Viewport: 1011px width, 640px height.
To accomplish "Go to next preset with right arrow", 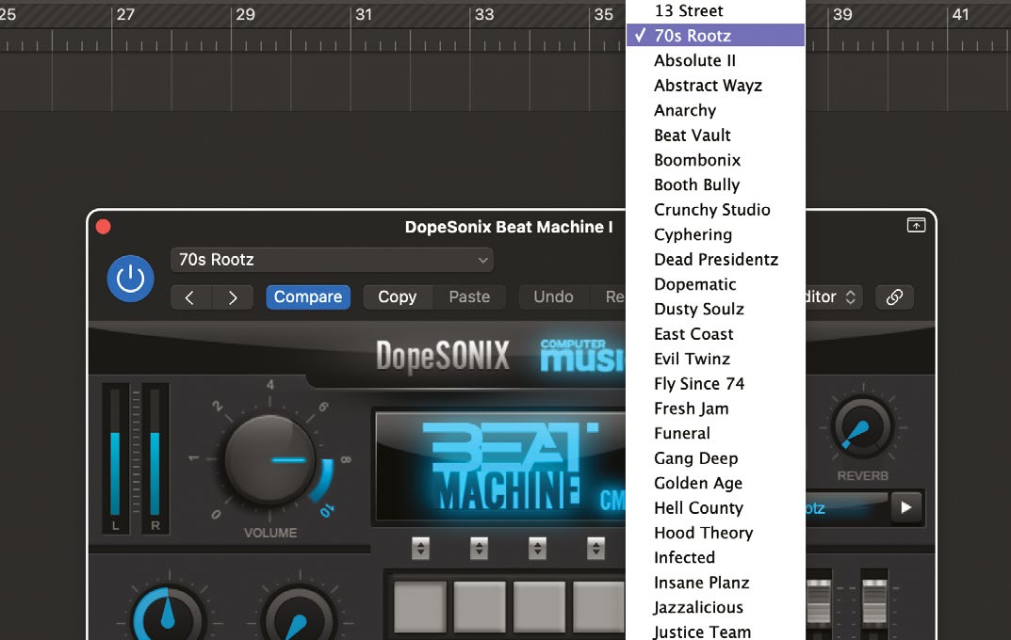I will [x=233, y=297].
